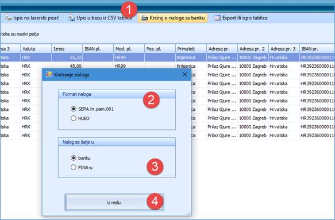Image resolution: width=335 pixels, height=220 pixels.
Task: Select the amount cell 45,00
Action: click(67, 66)
